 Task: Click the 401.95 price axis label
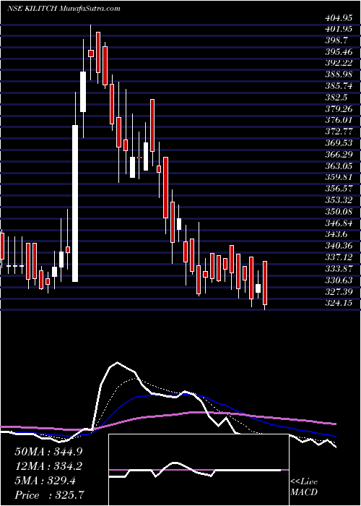[x=339, y=29]
